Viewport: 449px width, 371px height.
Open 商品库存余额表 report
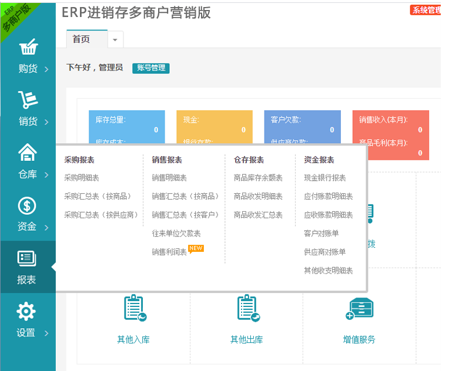pyautogui.click(x=258, y=178)
